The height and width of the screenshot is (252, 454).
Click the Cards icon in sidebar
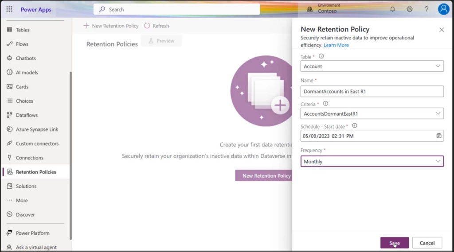(10, 86)
